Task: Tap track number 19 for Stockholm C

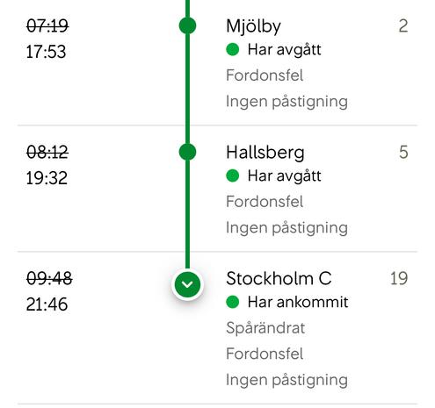Action: (399, 278)
